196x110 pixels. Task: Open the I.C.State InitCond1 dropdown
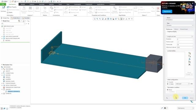click(183, 84)
